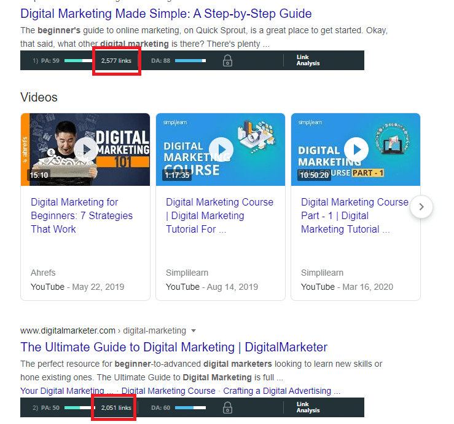Click 'YouTube - May 22, 2019' text
Screen dimensions: 454x424
coord(77,287)
